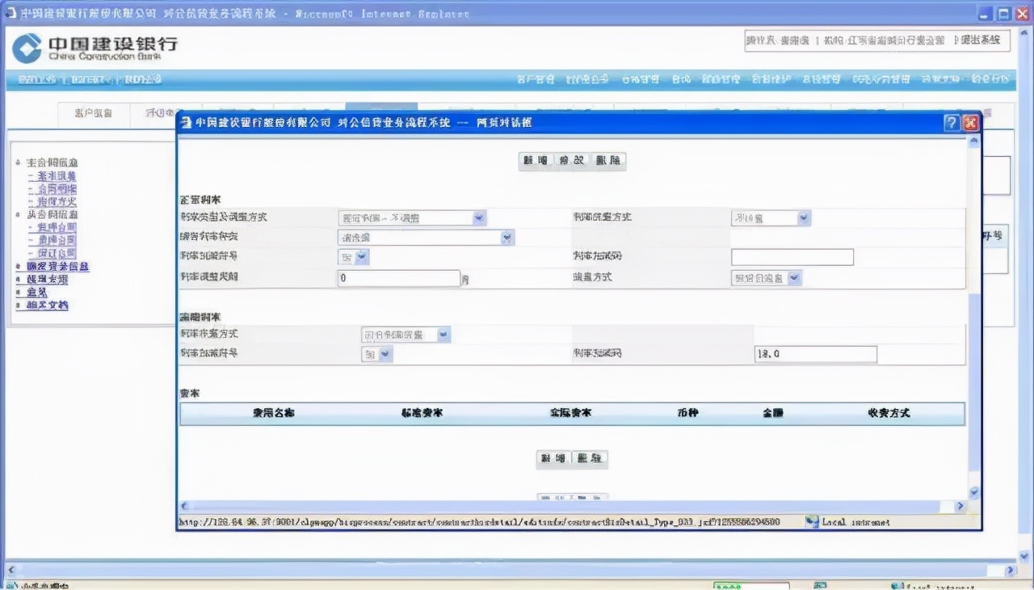
Task: Click the 新增 button below the 费率 table
Action: click(553, 459)
